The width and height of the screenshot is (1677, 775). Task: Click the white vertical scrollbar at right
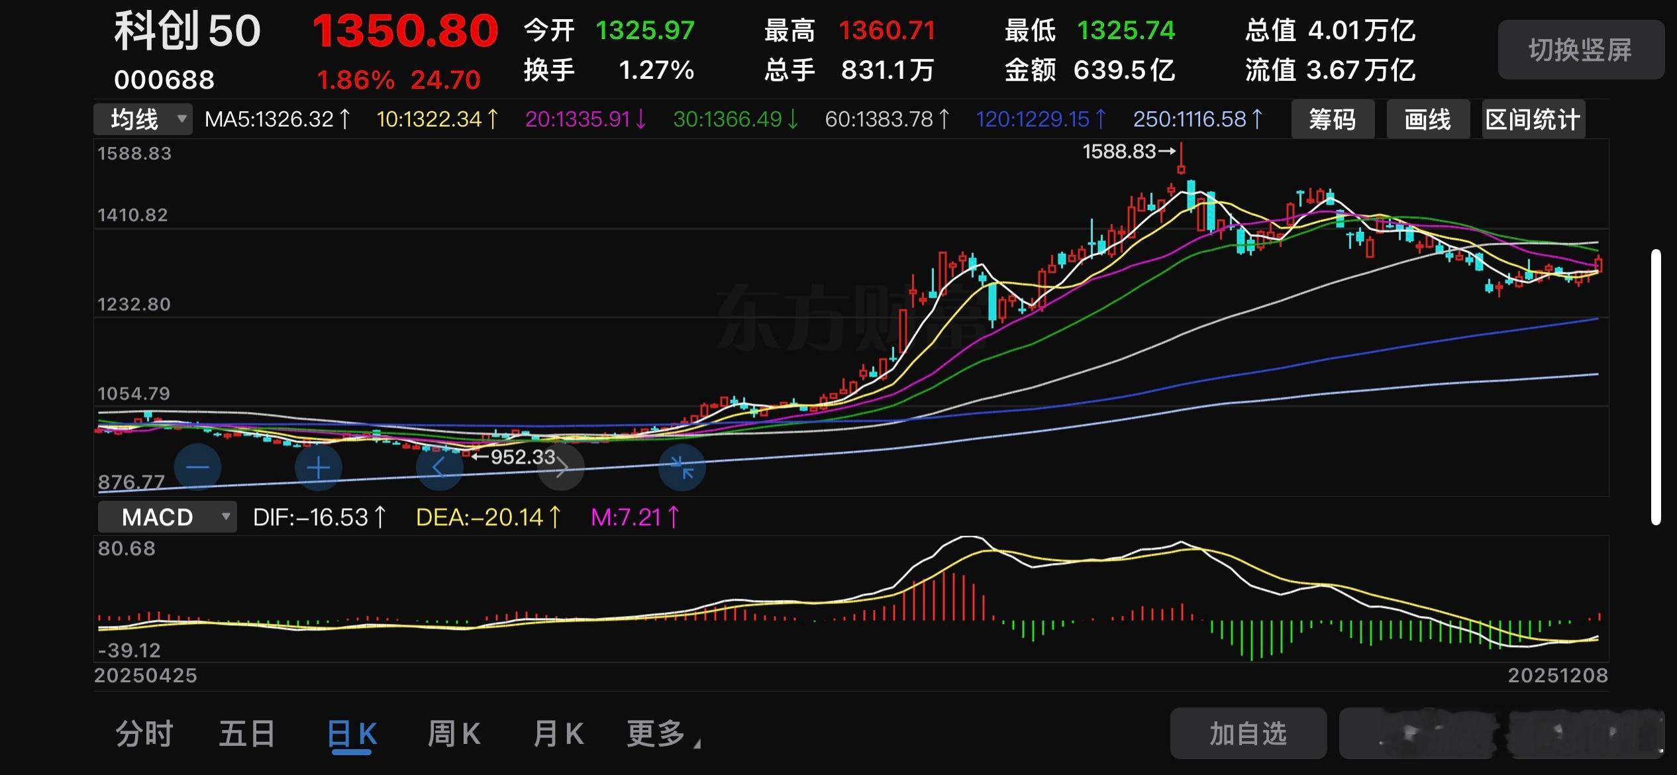click(1656, 387)
